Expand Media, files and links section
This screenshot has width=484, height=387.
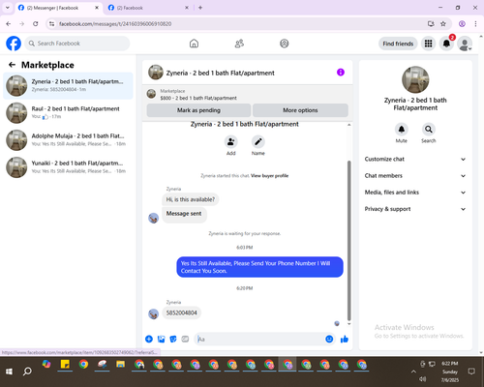pos(415,193)
